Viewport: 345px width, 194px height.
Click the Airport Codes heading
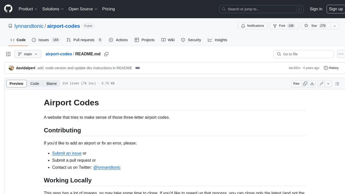[x=71, y=103]
